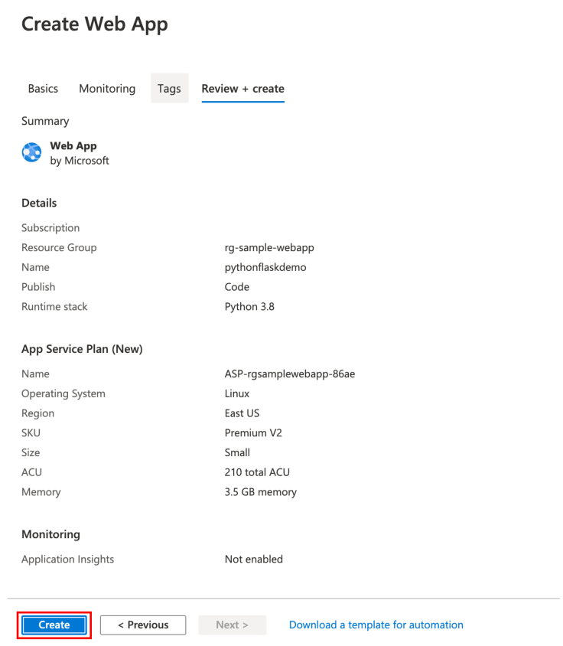Select the Subscription label
The width and height of the screenshot is (563, 646).
click(x=50, y=227)
